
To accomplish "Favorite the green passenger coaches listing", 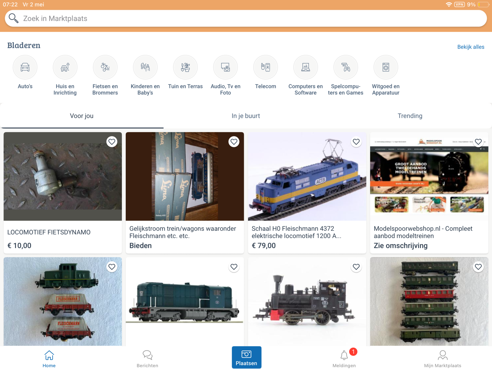I will point(478,266).
